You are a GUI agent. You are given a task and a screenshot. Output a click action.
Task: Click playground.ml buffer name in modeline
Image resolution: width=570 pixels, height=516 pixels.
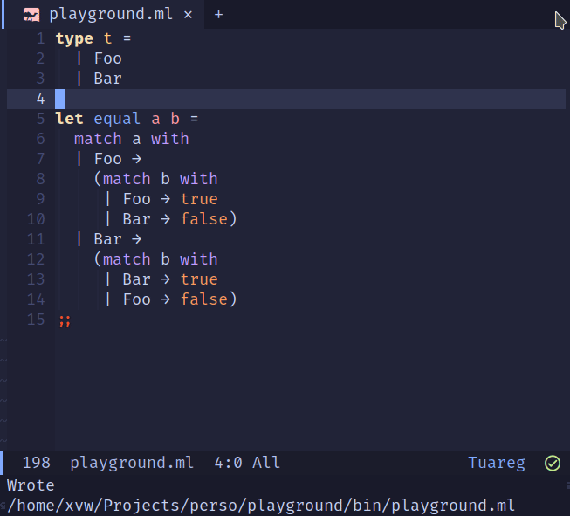(x=132, y=463)
